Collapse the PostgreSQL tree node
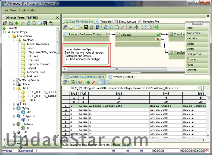This screenshot has width=212, height=155. coord(14,116)
